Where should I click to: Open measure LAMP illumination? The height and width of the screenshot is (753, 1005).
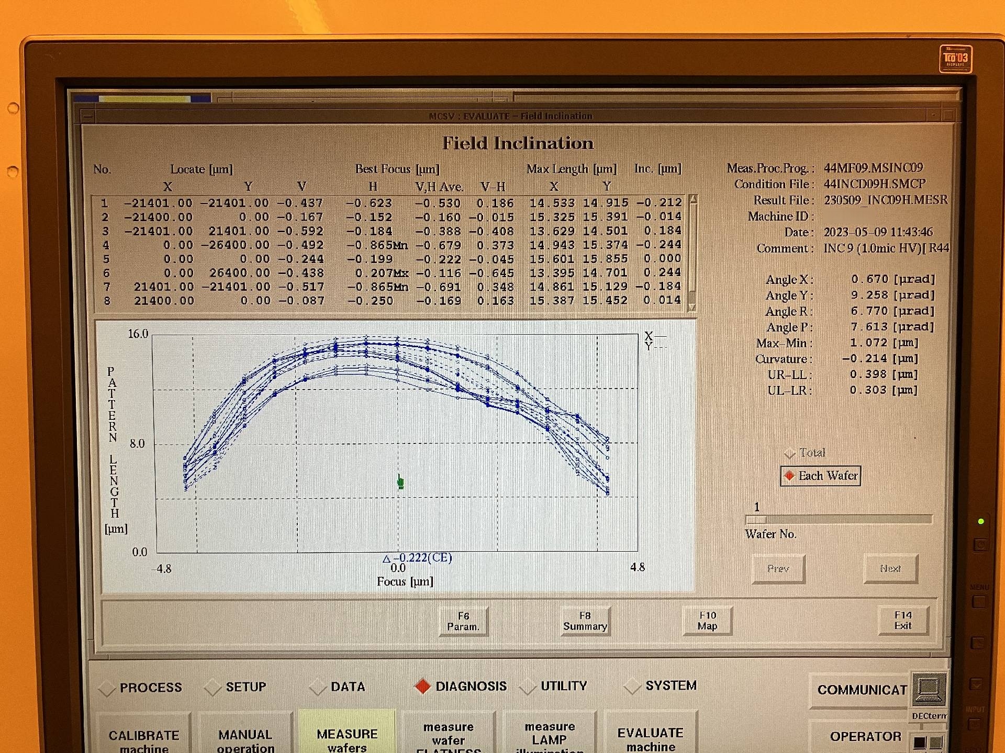click(x=550, y=733)
